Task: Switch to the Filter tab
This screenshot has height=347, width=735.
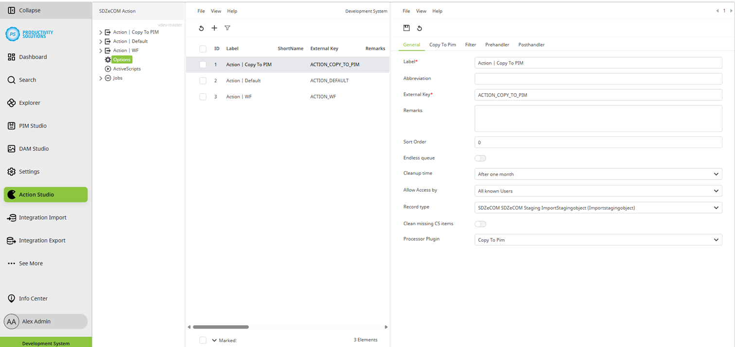Action: coord(471,45)
